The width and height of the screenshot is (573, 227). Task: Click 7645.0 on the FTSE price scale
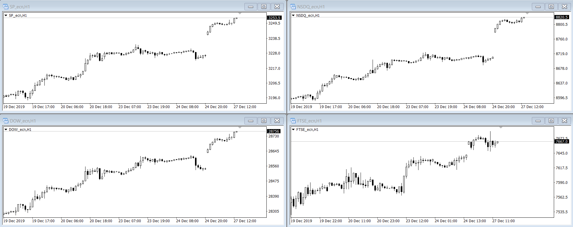[x=562, y=153]
